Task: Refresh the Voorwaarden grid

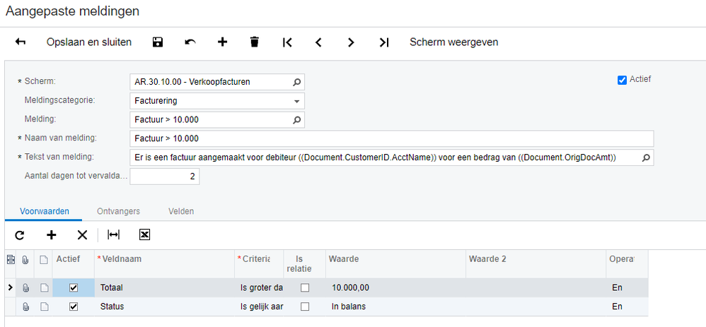Action: (20, 234)
